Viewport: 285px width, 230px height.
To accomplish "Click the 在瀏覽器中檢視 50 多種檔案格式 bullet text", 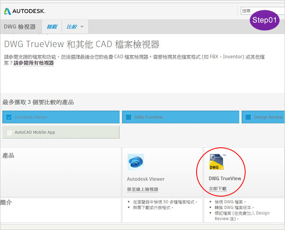I will point(165,202).
